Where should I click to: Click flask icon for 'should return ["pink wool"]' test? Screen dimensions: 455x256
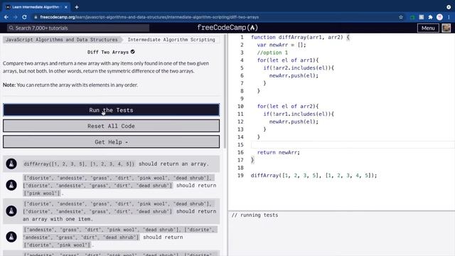(11, 185)
